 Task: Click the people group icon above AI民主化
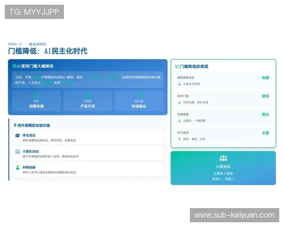tap(223, 158)
